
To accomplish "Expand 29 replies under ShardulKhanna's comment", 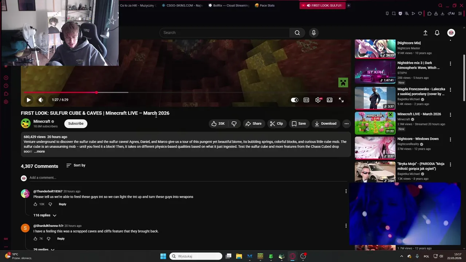I will click(44, 249).
